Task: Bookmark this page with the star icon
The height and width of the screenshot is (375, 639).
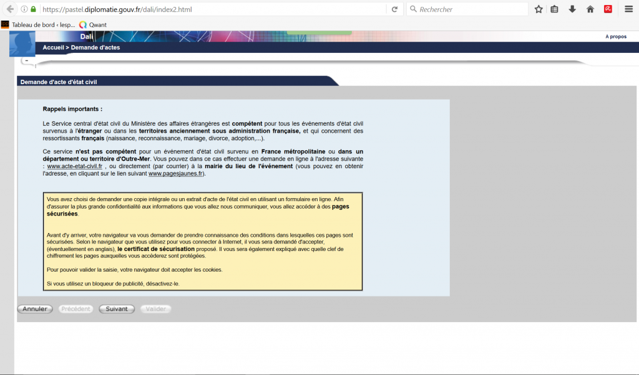Action: click(538, 9)
